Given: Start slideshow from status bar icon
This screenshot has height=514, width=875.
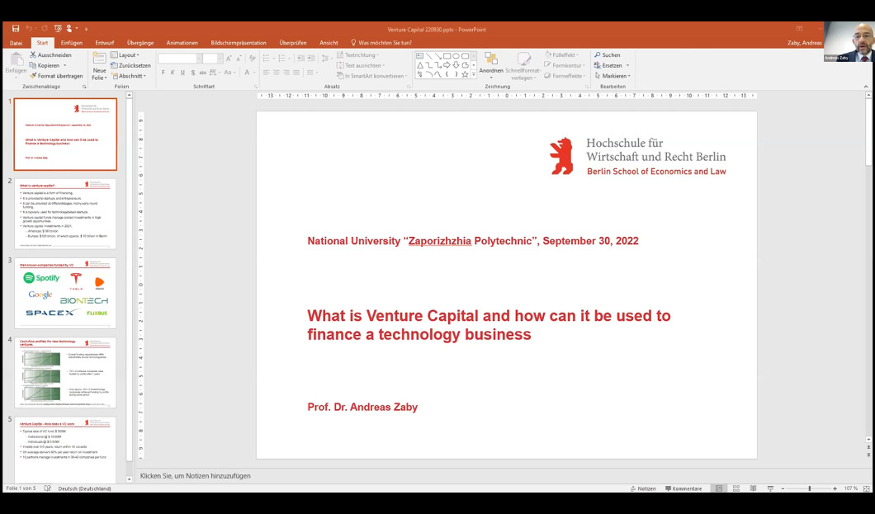Looking at the screenshot, I should pyautogui.click(x=770, y=488).
